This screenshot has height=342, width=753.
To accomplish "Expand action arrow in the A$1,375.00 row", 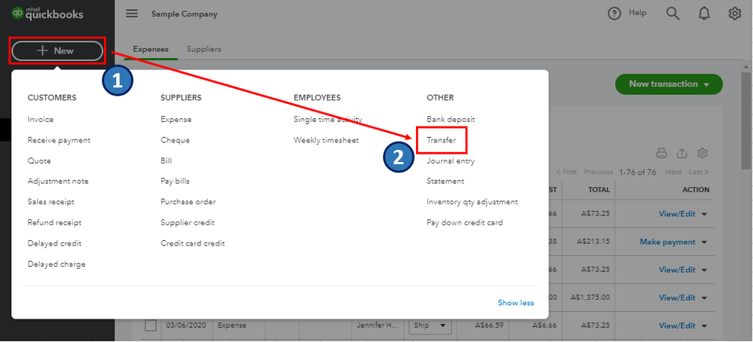I will 704,298.
